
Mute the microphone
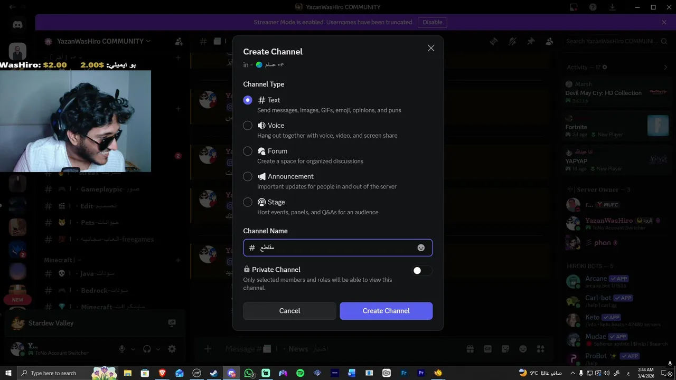coord(122,349)
